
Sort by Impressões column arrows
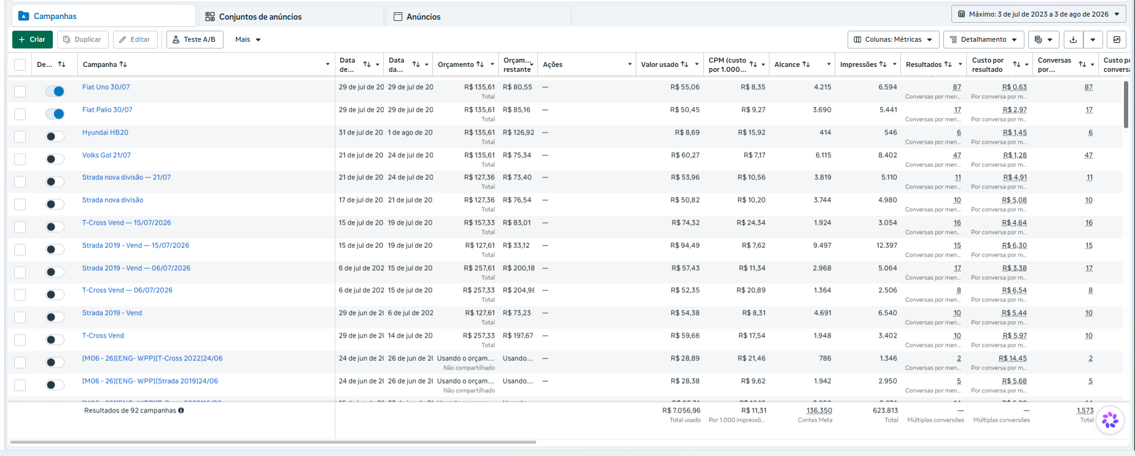point(883,64)
